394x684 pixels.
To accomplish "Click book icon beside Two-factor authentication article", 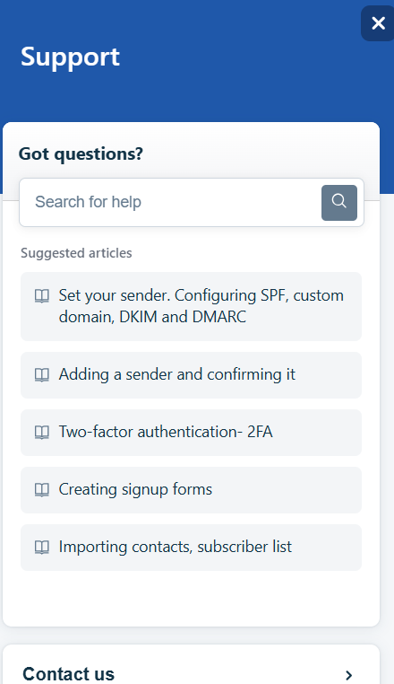I will [42, 433].
